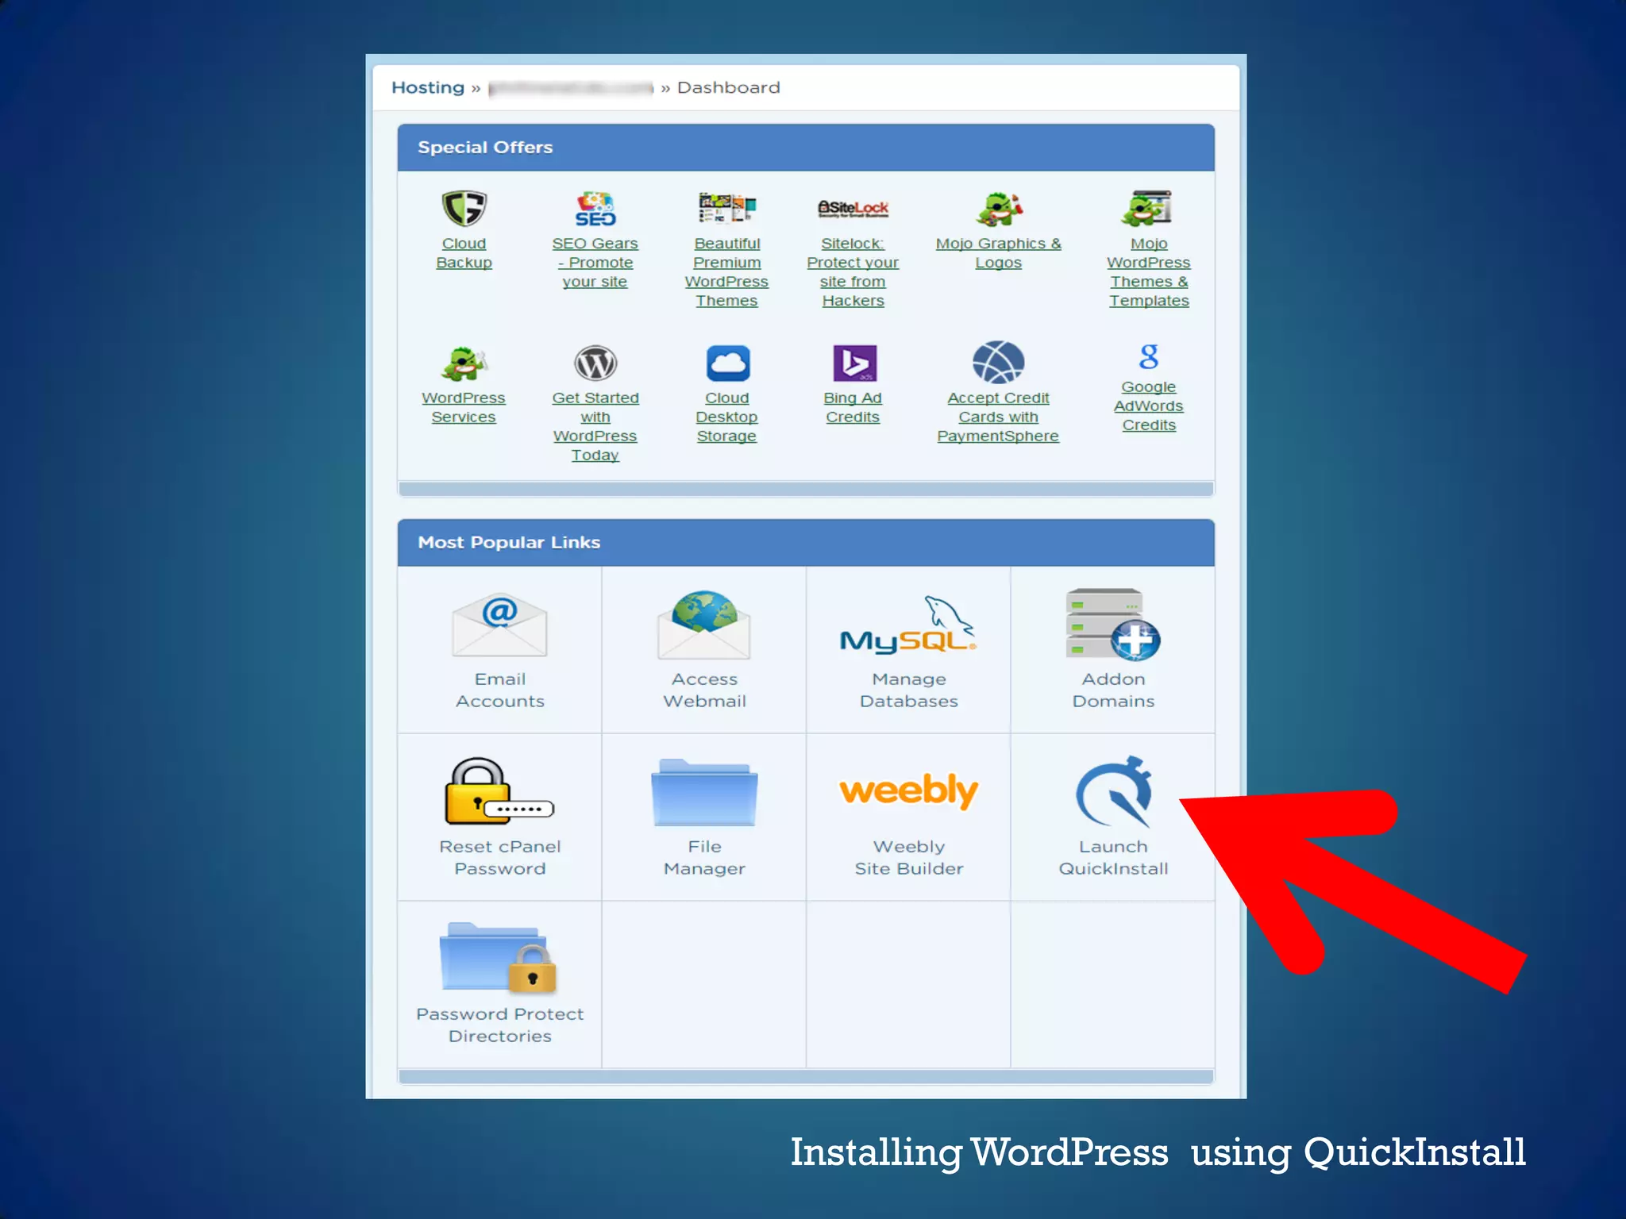Click the Reset cPanel Password label
This screenshot has height=1219, width=1626.
tap(499, 857)
